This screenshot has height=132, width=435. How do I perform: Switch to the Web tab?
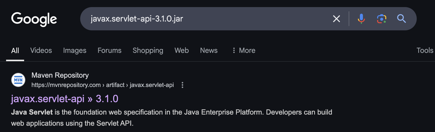tap(182, 51)
